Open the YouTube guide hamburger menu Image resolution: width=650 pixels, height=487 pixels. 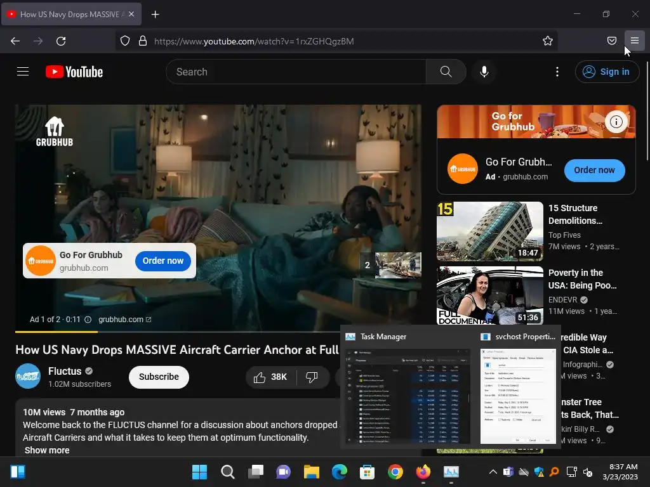click(x=23, y=72)
